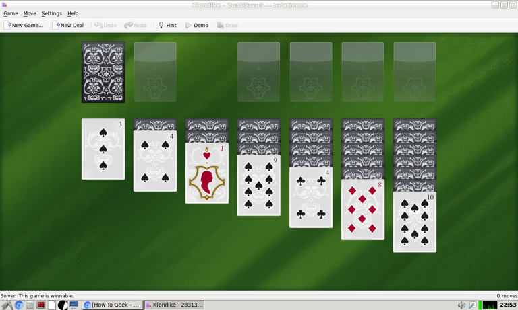The image size is (518, 310).
Task: Select the 9 of spades card
Action: [x=259, y=186]
